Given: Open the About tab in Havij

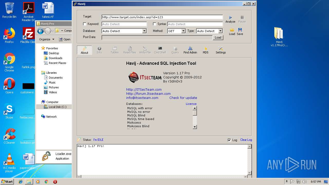Looking at the screenshot, I should (84, 50).
